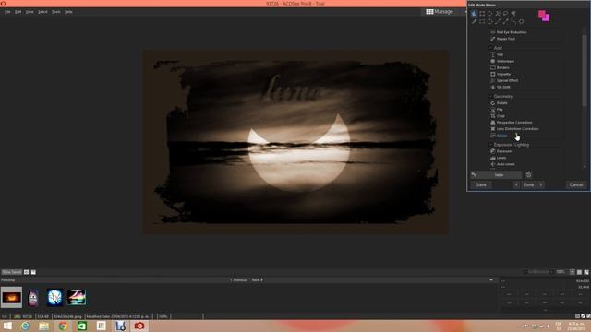Click the Show Saved button
This screenshot has width=591, height=332.
coord(12,272)
